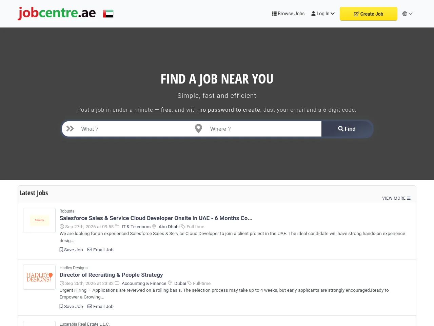Screen dimensions: 434x326
Task: Save the Salesforce Developer job
Action: coord(71,250)
